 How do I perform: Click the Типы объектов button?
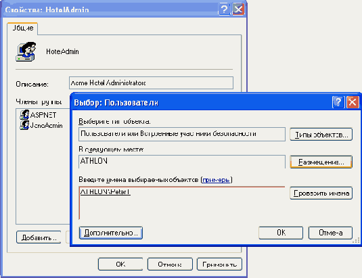click(321, 135)
